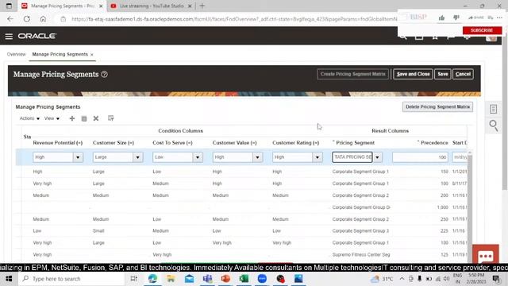Select the Manage Pricing Segments browser tab

pyautogui.click(x=62, y=6)
